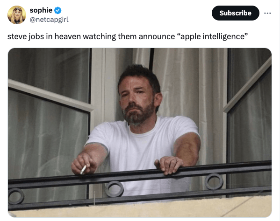Click the rightmost ring on the railing
The width and height of the screenshot is (280, 221).
tap(214, 181)
